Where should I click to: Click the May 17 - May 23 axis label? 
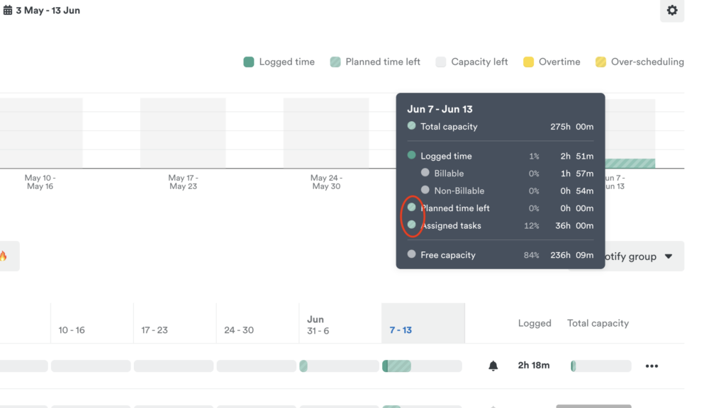[x=183, y=182]
